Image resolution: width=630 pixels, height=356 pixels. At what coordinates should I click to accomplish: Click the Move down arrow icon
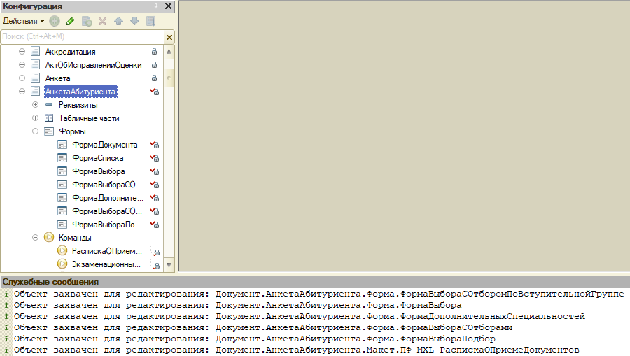pos(134,21)
